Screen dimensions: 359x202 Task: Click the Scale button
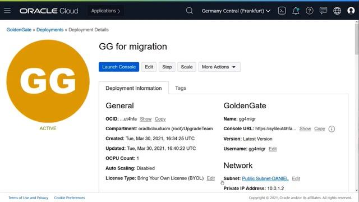click(x=187, y=67)
